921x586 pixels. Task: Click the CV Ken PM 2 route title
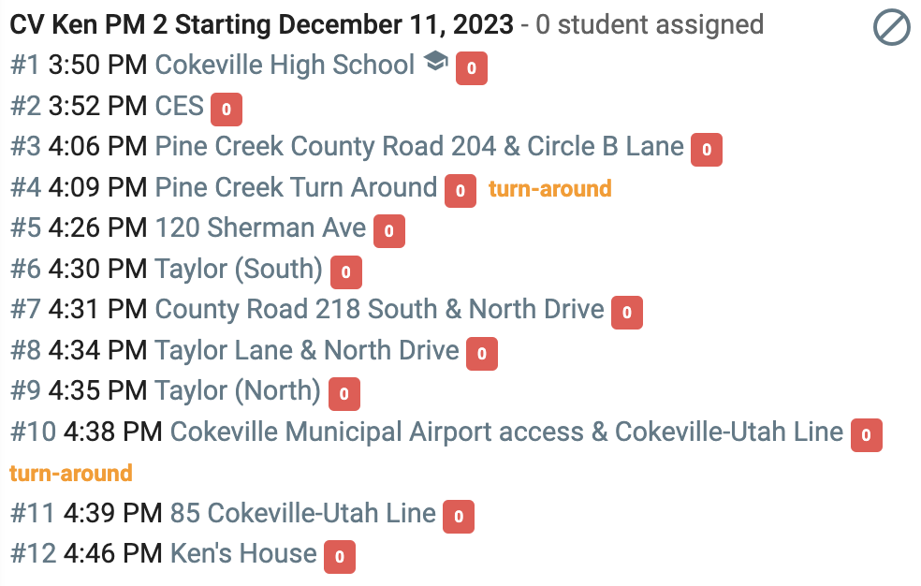[262, 24]
